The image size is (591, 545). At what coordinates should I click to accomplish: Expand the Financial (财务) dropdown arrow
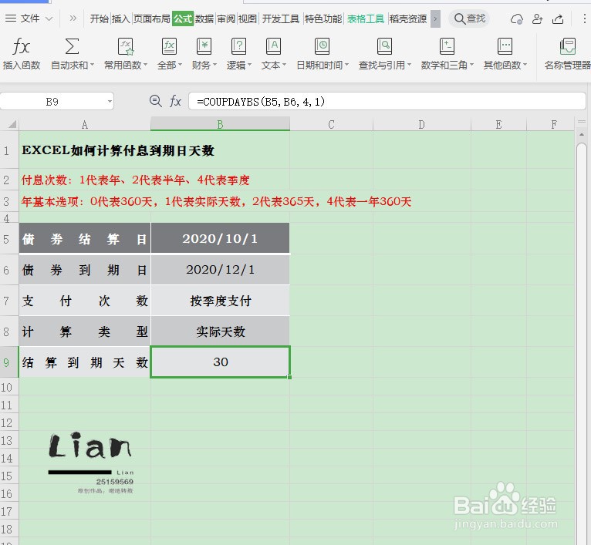tap(214, 66)
